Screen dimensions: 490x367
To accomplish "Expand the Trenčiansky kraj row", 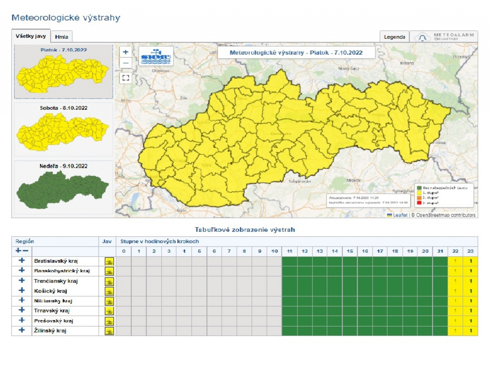I will 22,280.
